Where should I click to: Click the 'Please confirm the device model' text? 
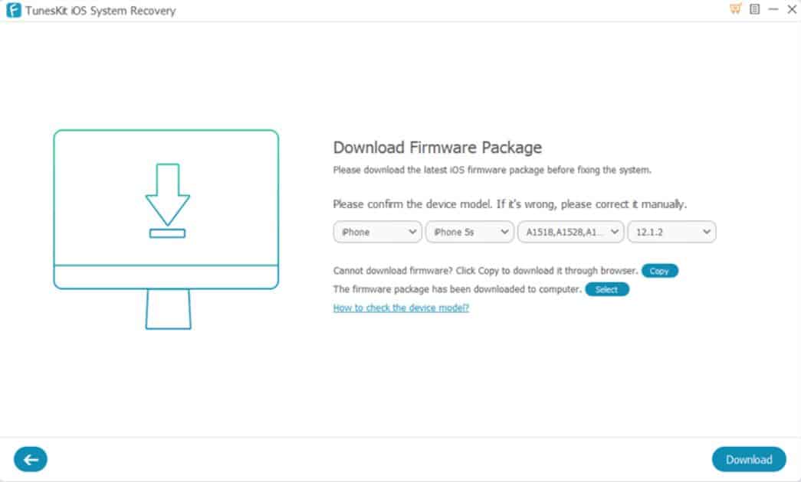point(509,205)
